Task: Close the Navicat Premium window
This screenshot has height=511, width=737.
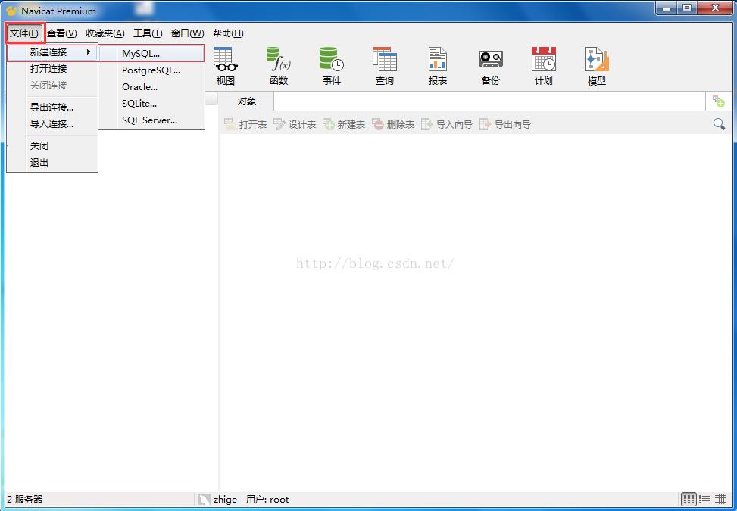Action: tap(715, 8)
